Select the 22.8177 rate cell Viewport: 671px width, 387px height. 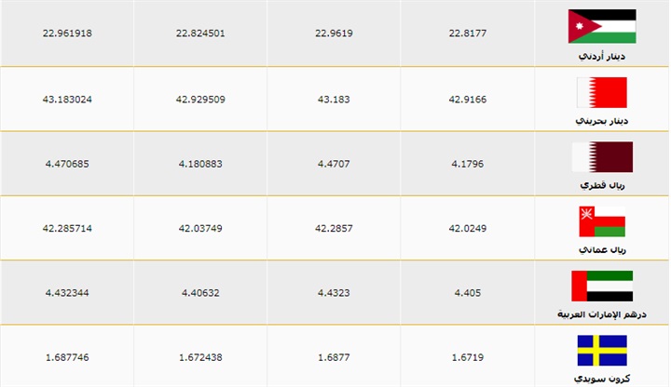point(468,33)
